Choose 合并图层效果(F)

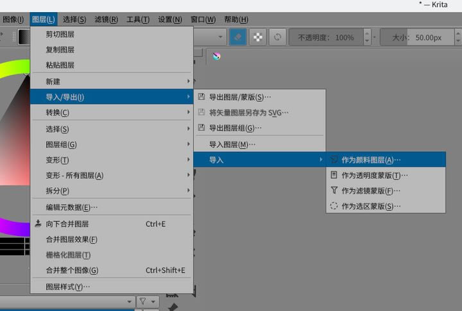[112, 239]
